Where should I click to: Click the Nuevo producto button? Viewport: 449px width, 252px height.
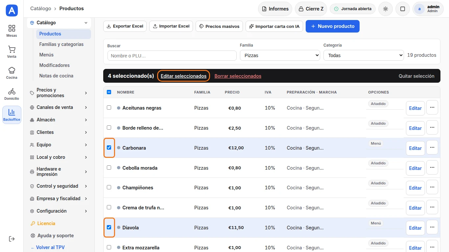[x=333, y=26]
